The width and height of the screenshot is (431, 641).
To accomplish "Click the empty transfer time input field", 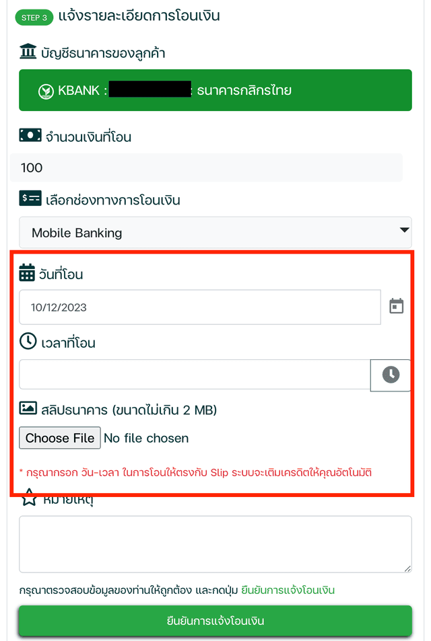I will [195, 375].
